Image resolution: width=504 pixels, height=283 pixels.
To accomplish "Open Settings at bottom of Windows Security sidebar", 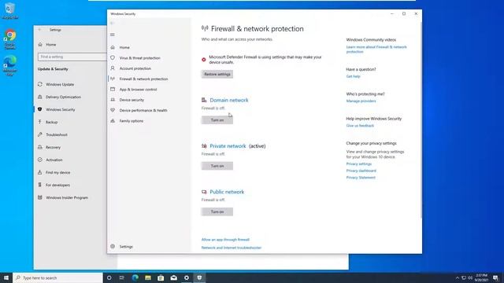I will pos(126,247).
